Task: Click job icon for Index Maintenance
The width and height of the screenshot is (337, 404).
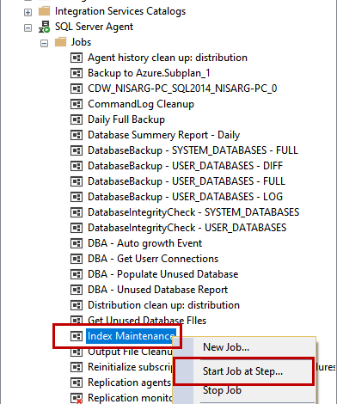Action: 77,336
